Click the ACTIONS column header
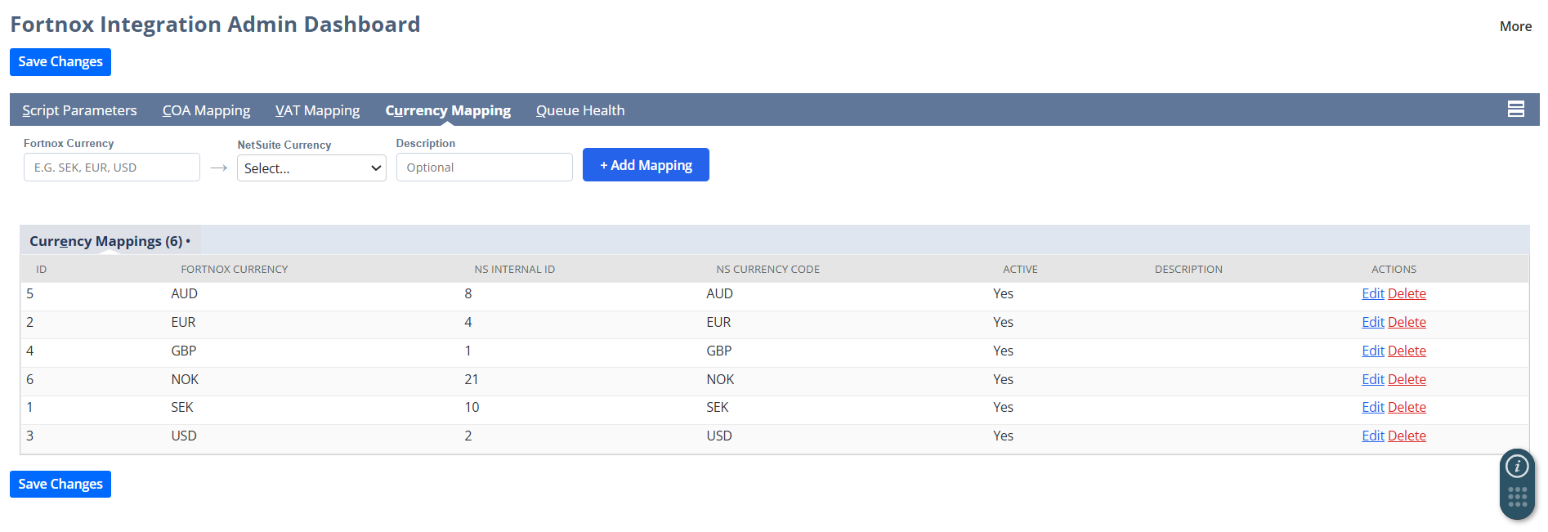 (x=1394, y=269)
